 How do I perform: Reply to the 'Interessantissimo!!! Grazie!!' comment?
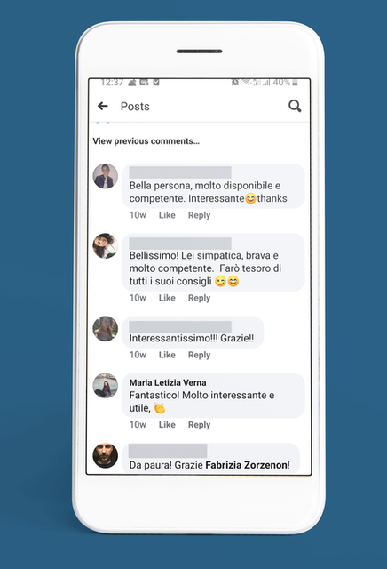click(x=199, y=355)
